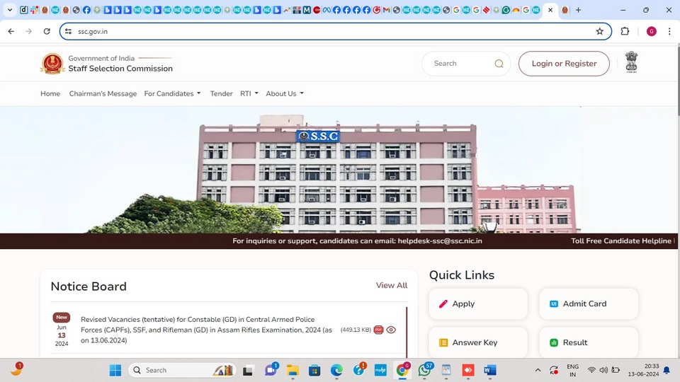Open the Admit Card quick link
The image size is (680, 382).
pos(589,304)
